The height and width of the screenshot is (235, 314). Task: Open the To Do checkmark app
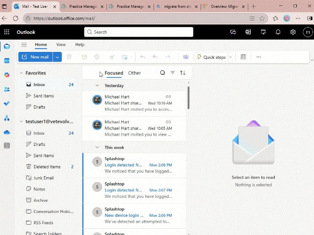click(x=7, y=103)
